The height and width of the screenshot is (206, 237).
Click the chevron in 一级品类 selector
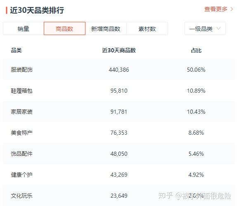pyautogui.click(x=218, y=28)
